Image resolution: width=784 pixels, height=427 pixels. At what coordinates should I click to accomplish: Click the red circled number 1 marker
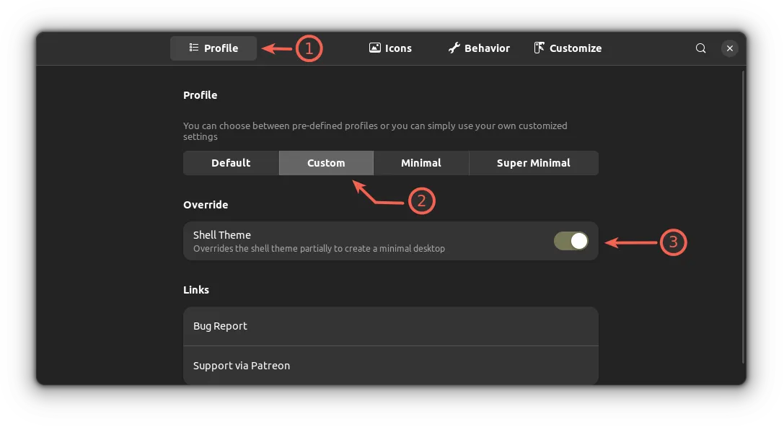pos(309,48)
